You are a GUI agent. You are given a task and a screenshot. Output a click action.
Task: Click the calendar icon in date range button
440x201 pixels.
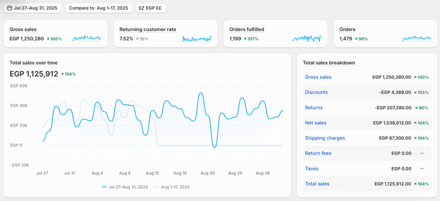(x=9, y=8)
